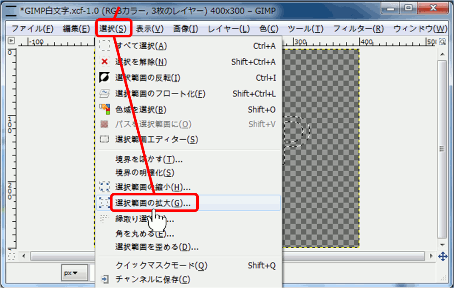Click the zoom-on-resize button at top right
Viewport: 454px width, 288px height.
[443, 42]
